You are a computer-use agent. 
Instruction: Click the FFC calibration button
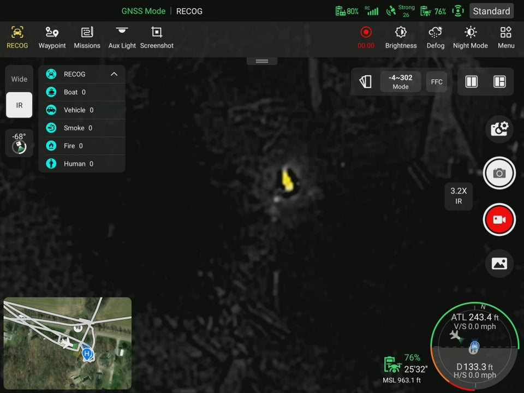[x=437, y=82]
